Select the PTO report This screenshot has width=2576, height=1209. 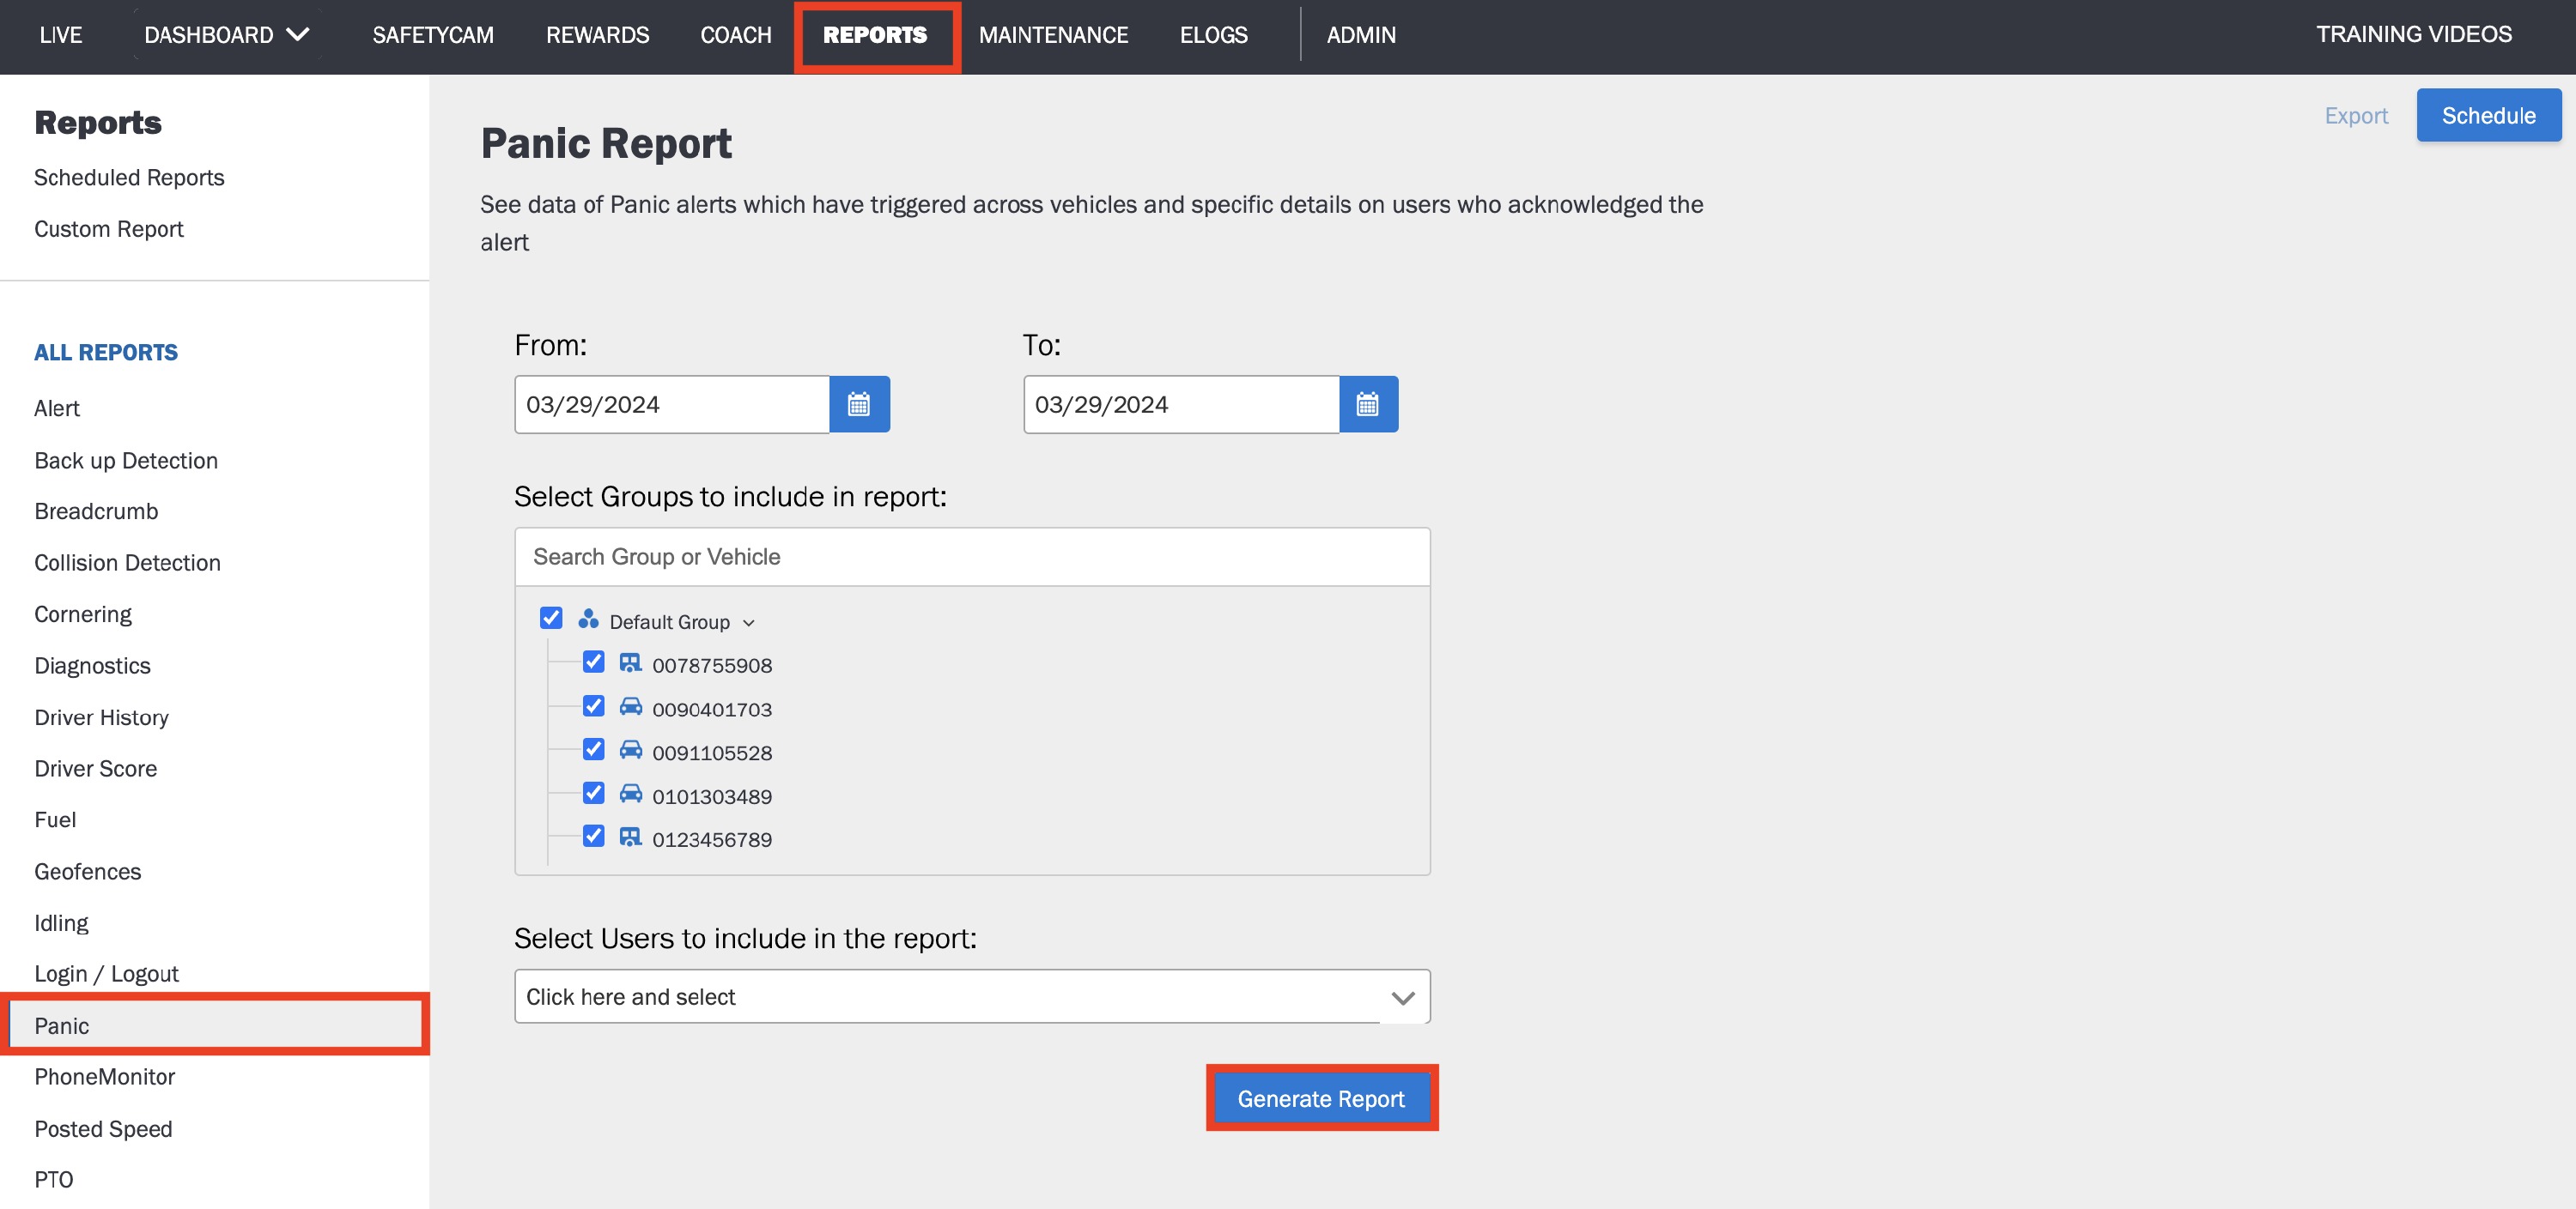point(53,1180)
